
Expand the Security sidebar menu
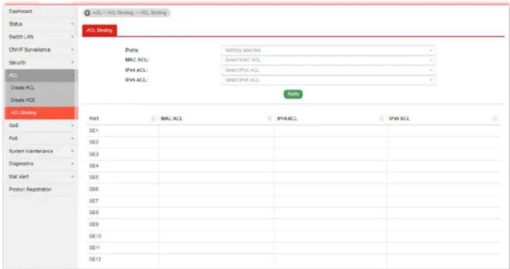point(41,62)
